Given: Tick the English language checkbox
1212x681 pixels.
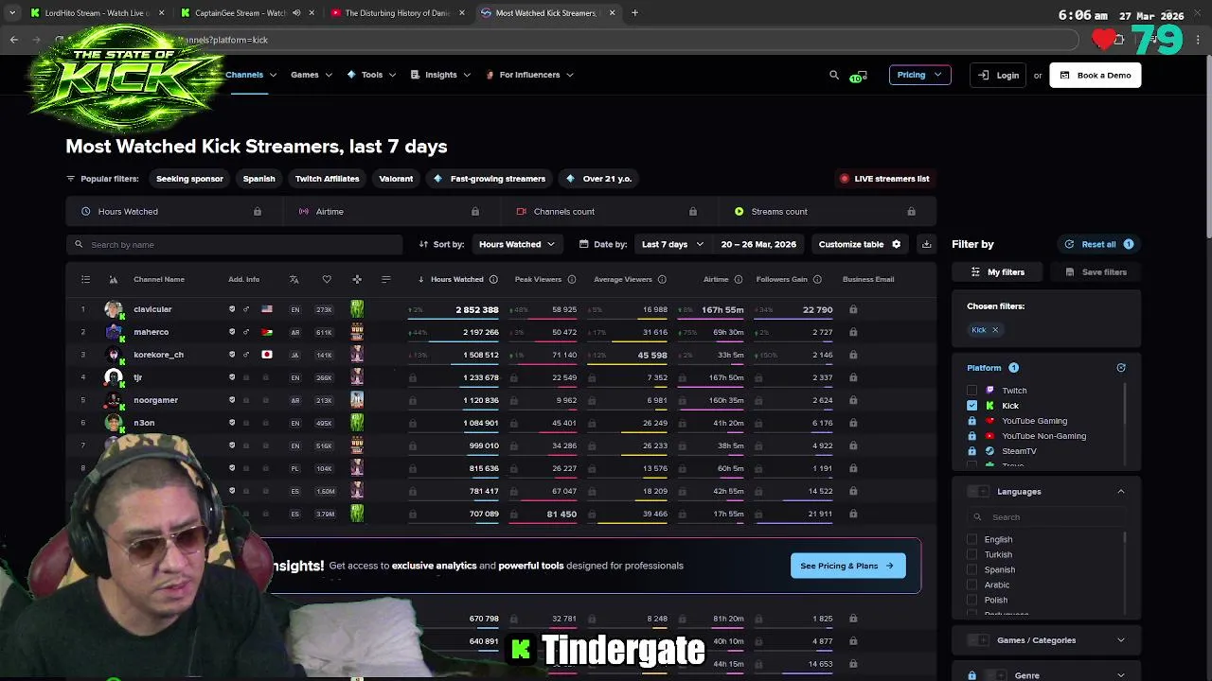Looking at the screenshot, I should [971, 539].
